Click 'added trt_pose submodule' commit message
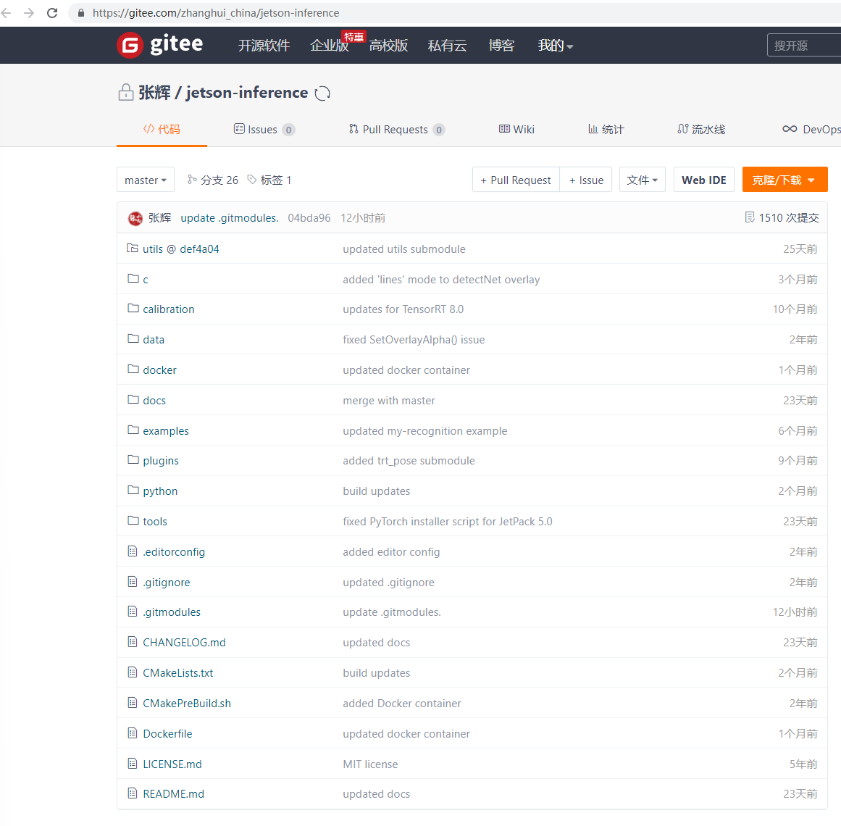The width and height of the screenshot is (841, 826). pos(409,460)
